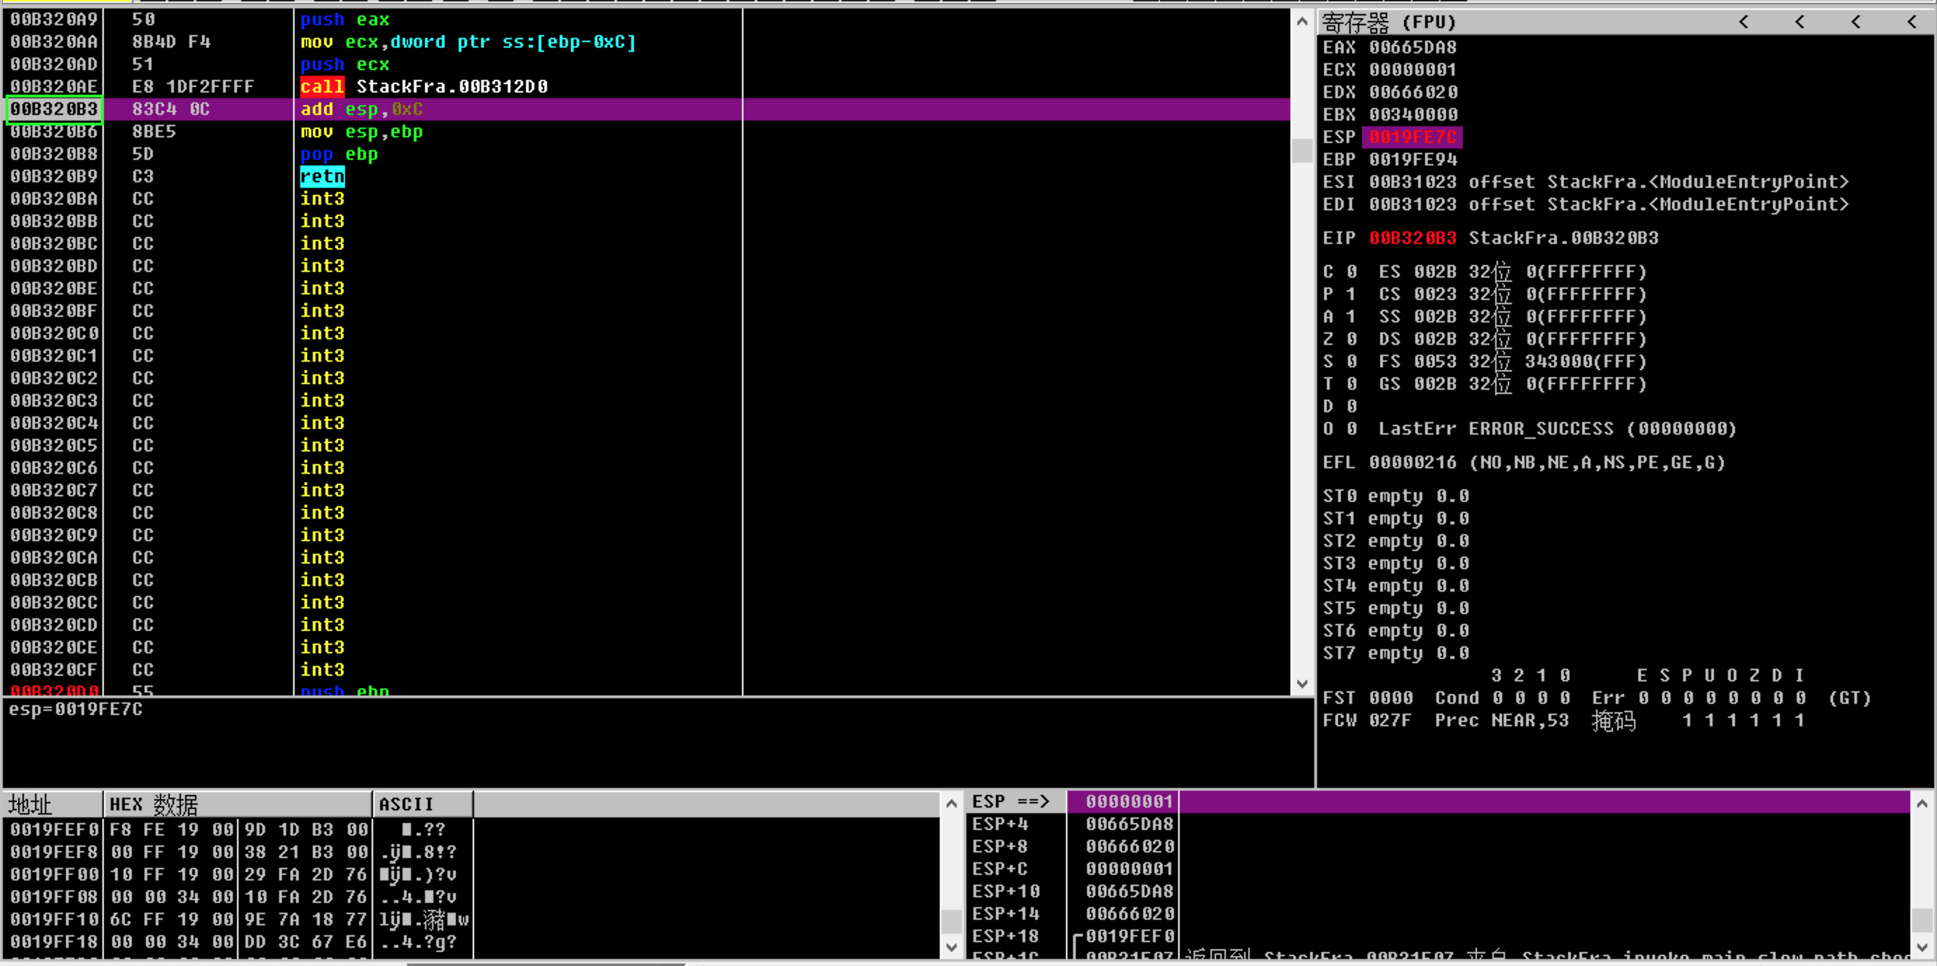Select EBX register value 00340000
The width and height of the screenshot is (1937, 966).
point(1413,114)
